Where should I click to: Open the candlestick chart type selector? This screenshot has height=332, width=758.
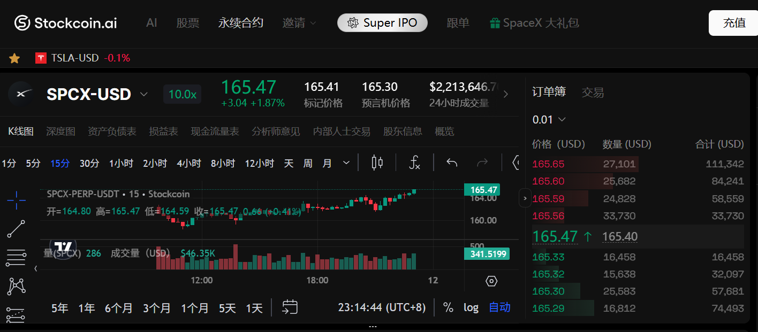point(377,163)
